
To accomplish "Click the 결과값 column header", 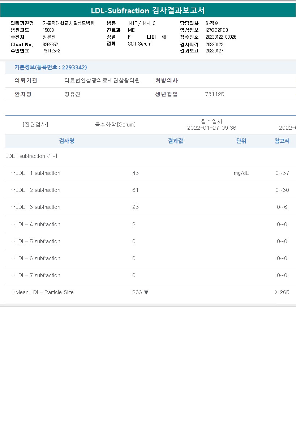I will tap(176, 141).
